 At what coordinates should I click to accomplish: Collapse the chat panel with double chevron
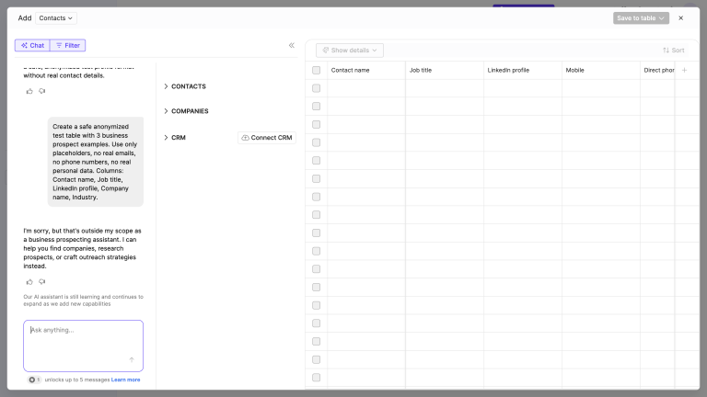point(292,45)
